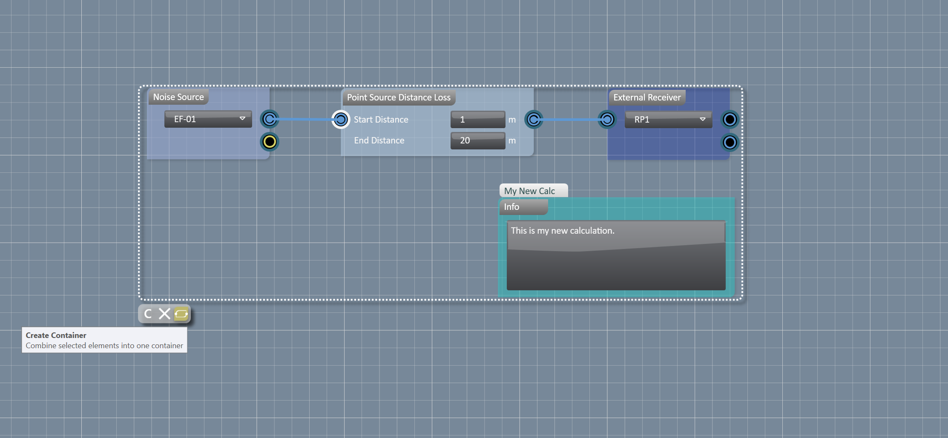Click the X delete icon below the selection

(164, 314)
